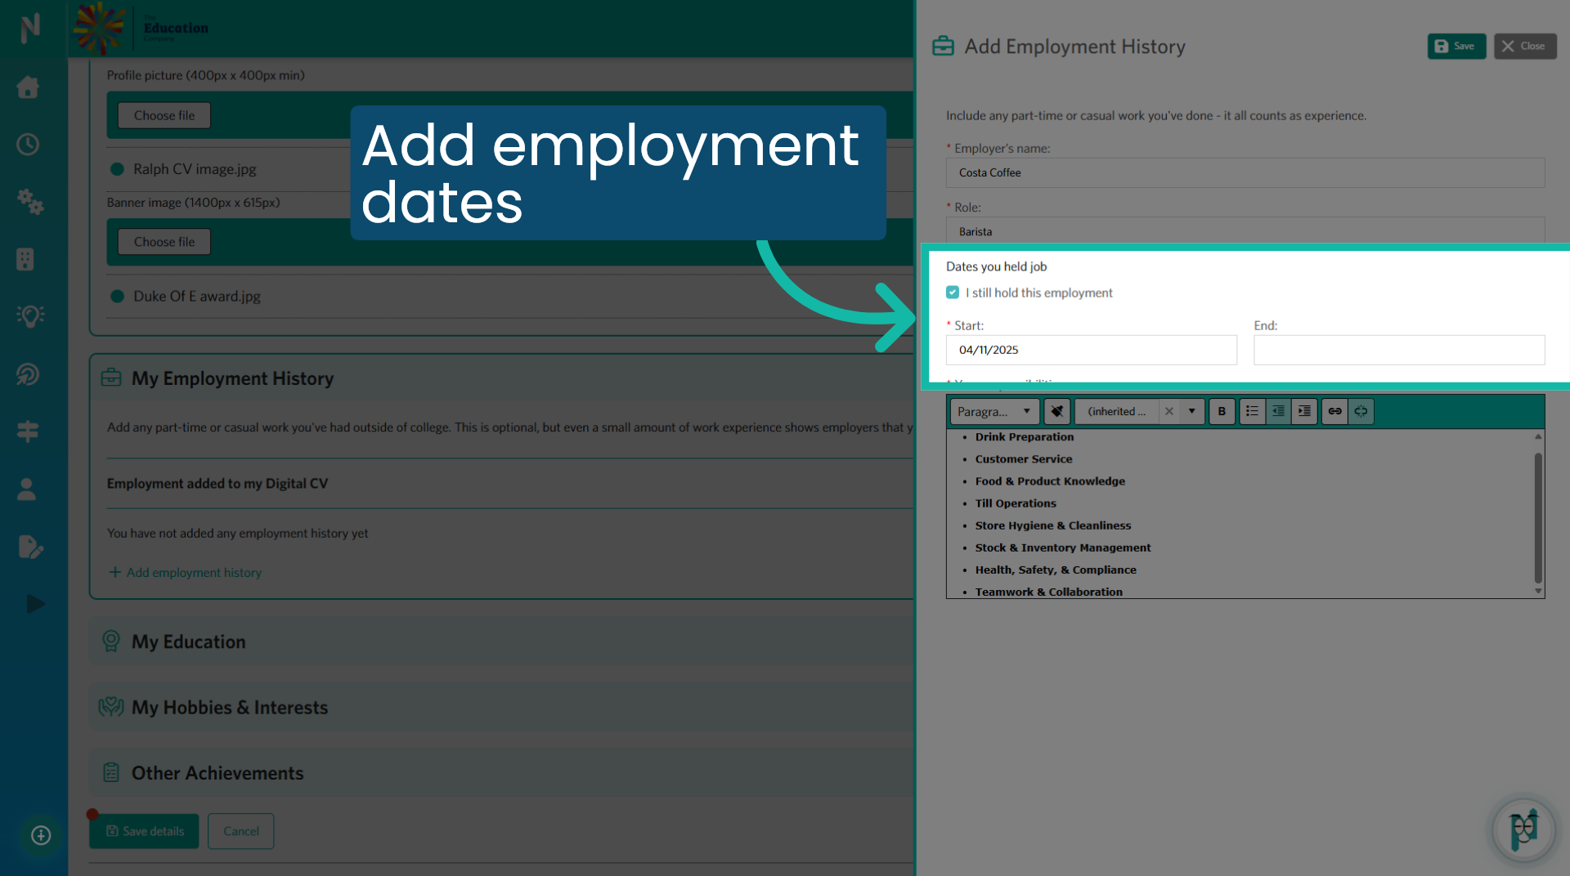Click the Start date field
Screen dimensions: 1570x876
1092,350
